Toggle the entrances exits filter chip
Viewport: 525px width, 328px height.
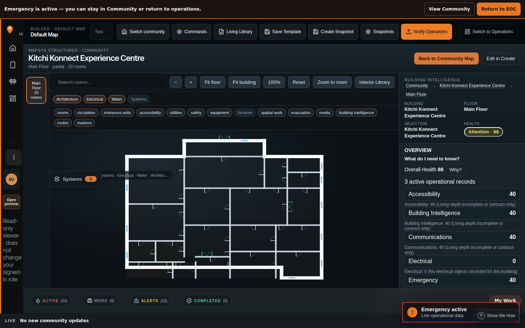pyautogui.click(x=117, y=113)
